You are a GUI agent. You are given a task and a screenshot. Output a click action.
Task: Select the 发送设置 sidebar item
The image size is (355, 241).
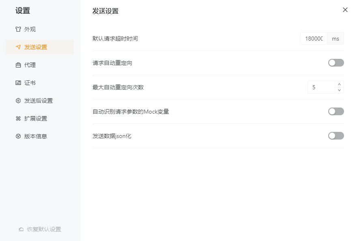(40, 47)
